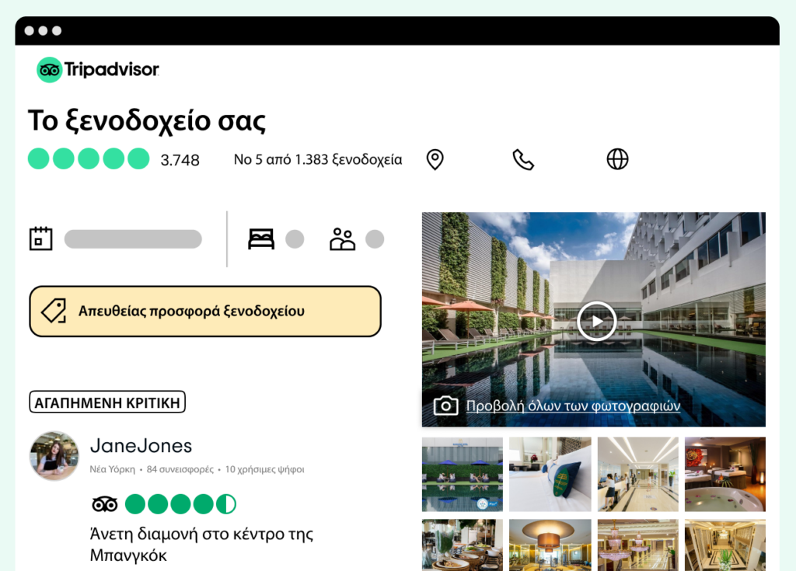
Task: Click the five green rating bubbles
Action: pos(89,158)
